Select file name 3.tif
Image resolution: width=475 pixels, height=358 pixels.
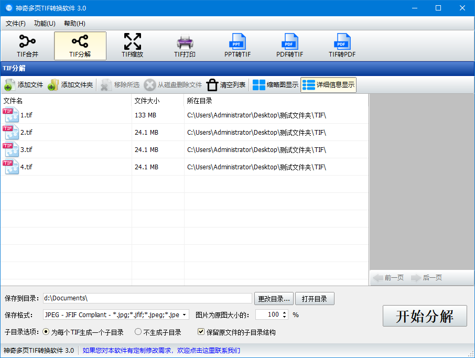point(26,149)
